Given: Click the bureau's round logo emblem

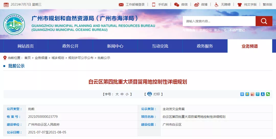Looking at the screenshot, I should [x=14, y=24].
